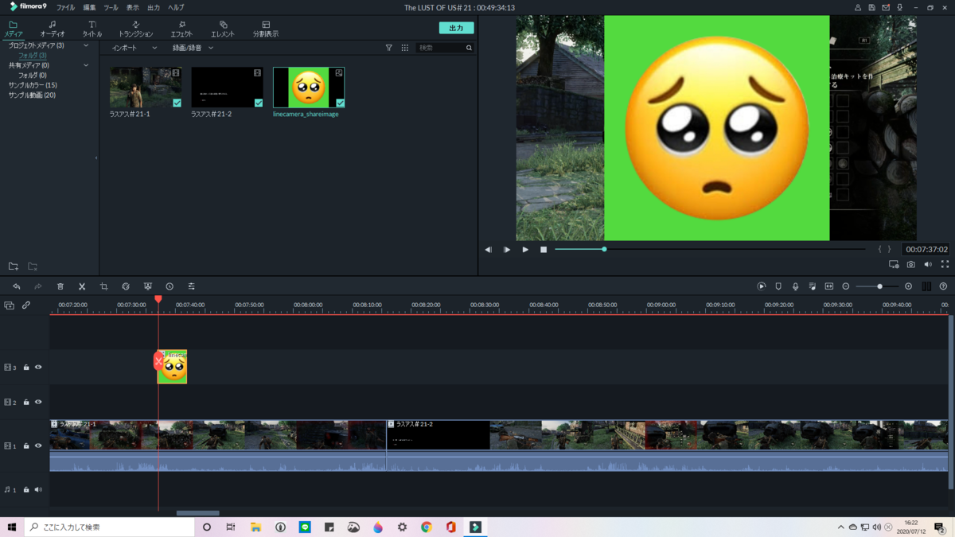Delete selected clip with trash icon
This screenshot has width=955, height=537.
tap(60, 286)
